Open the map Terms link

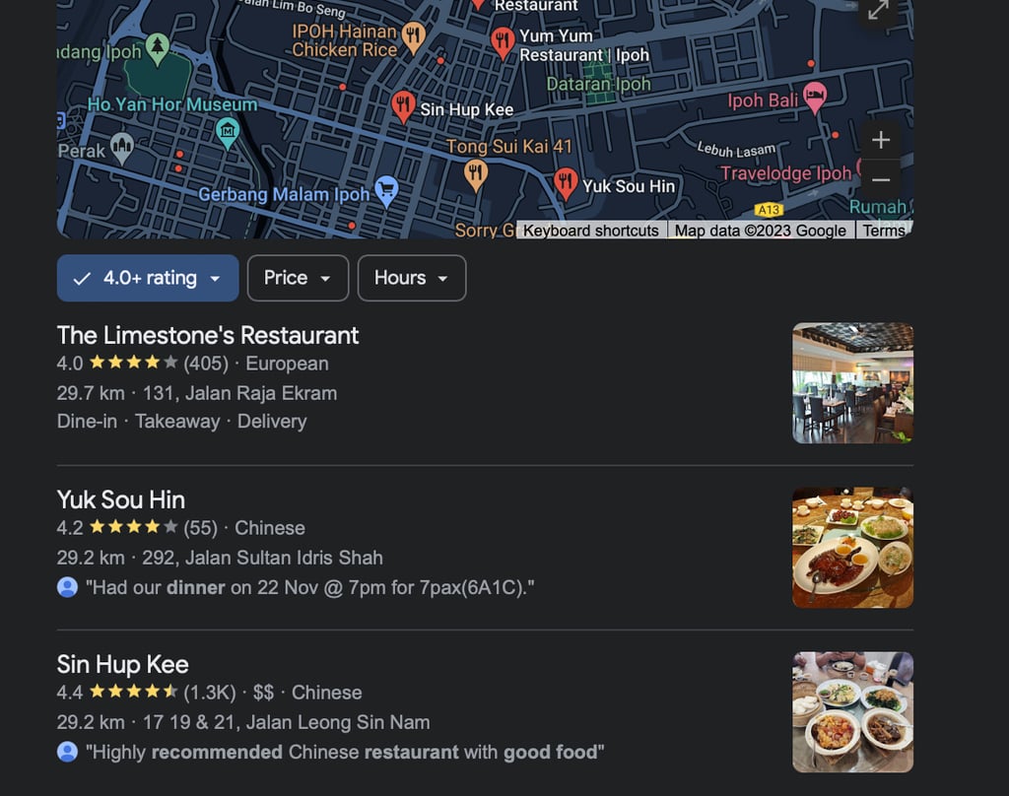tap(884, 231)
